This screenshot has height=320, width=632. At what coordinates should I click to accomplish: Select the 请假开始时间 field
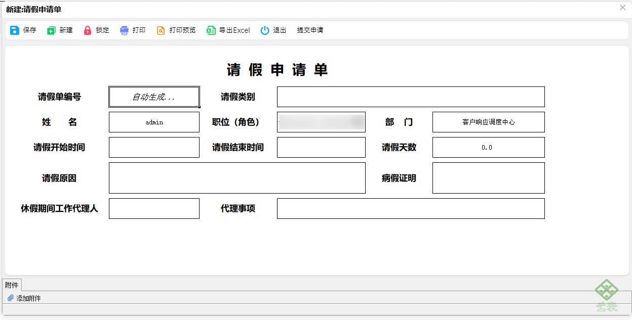pos(154,147)
